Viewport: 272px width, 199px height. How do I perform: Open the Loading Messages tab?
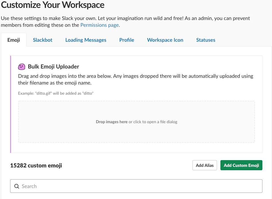point(86,40)
